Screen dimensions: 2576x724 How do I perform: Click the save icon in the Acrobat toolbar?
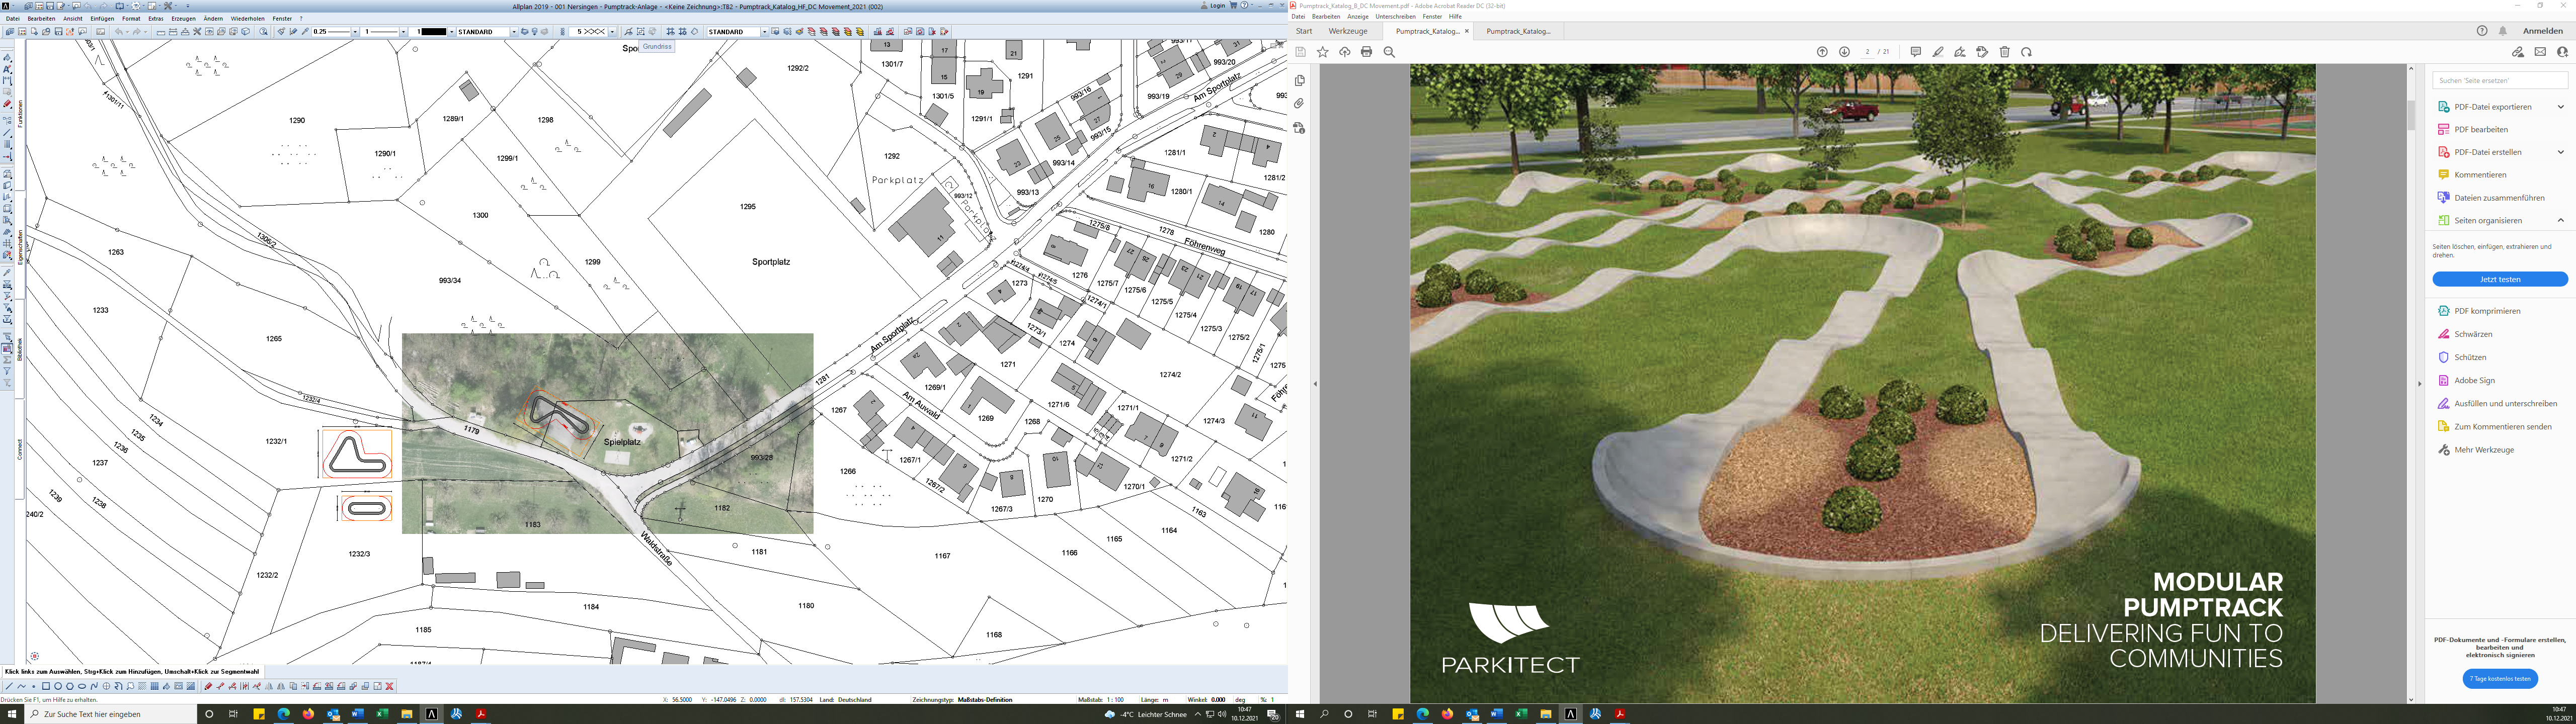click(x=1301, y=52)
